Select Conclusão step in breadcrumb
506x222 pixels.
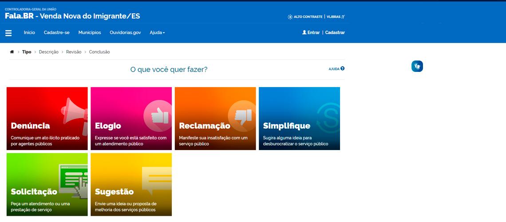tap(99, 52)
